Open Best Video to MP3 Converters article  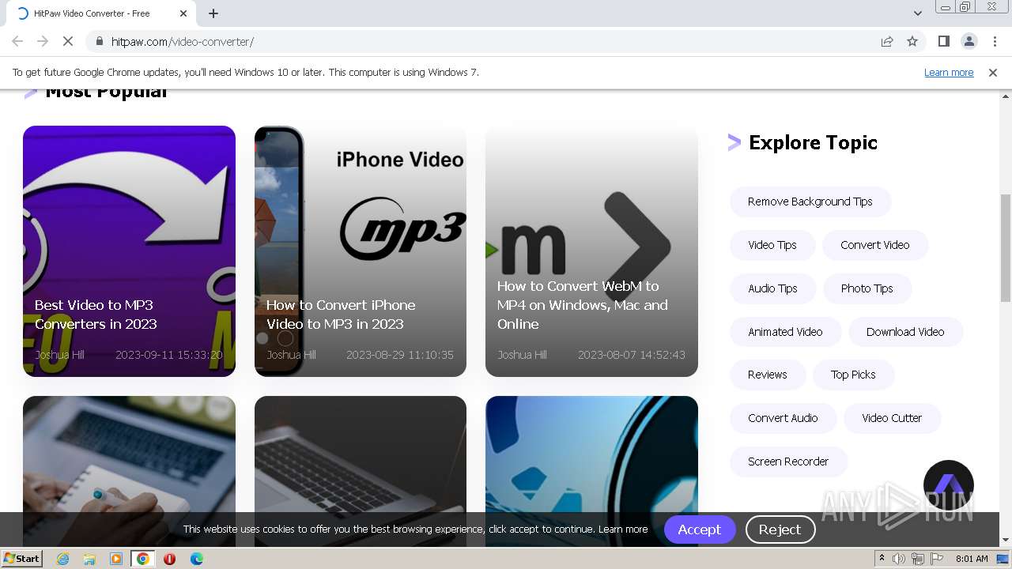click(129, 251)
